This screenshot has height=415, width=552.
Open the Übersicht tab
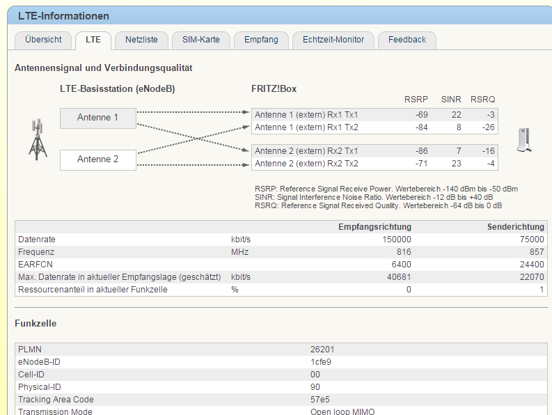click(43, 40)
